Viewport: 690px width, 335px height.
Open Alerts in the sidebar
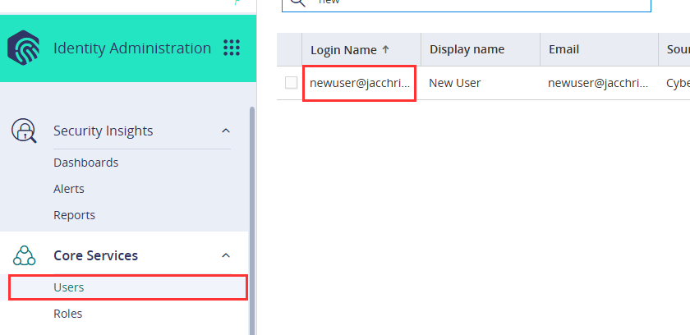tap(69, 189)
